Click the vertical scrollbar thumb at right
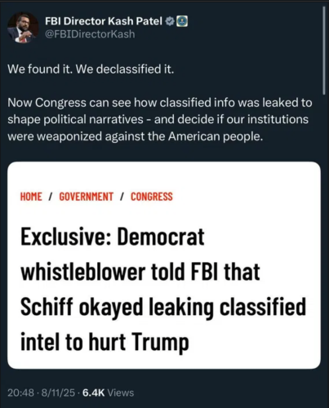The width and height of the screenshot is (329, 408). [x=324, y=51]
